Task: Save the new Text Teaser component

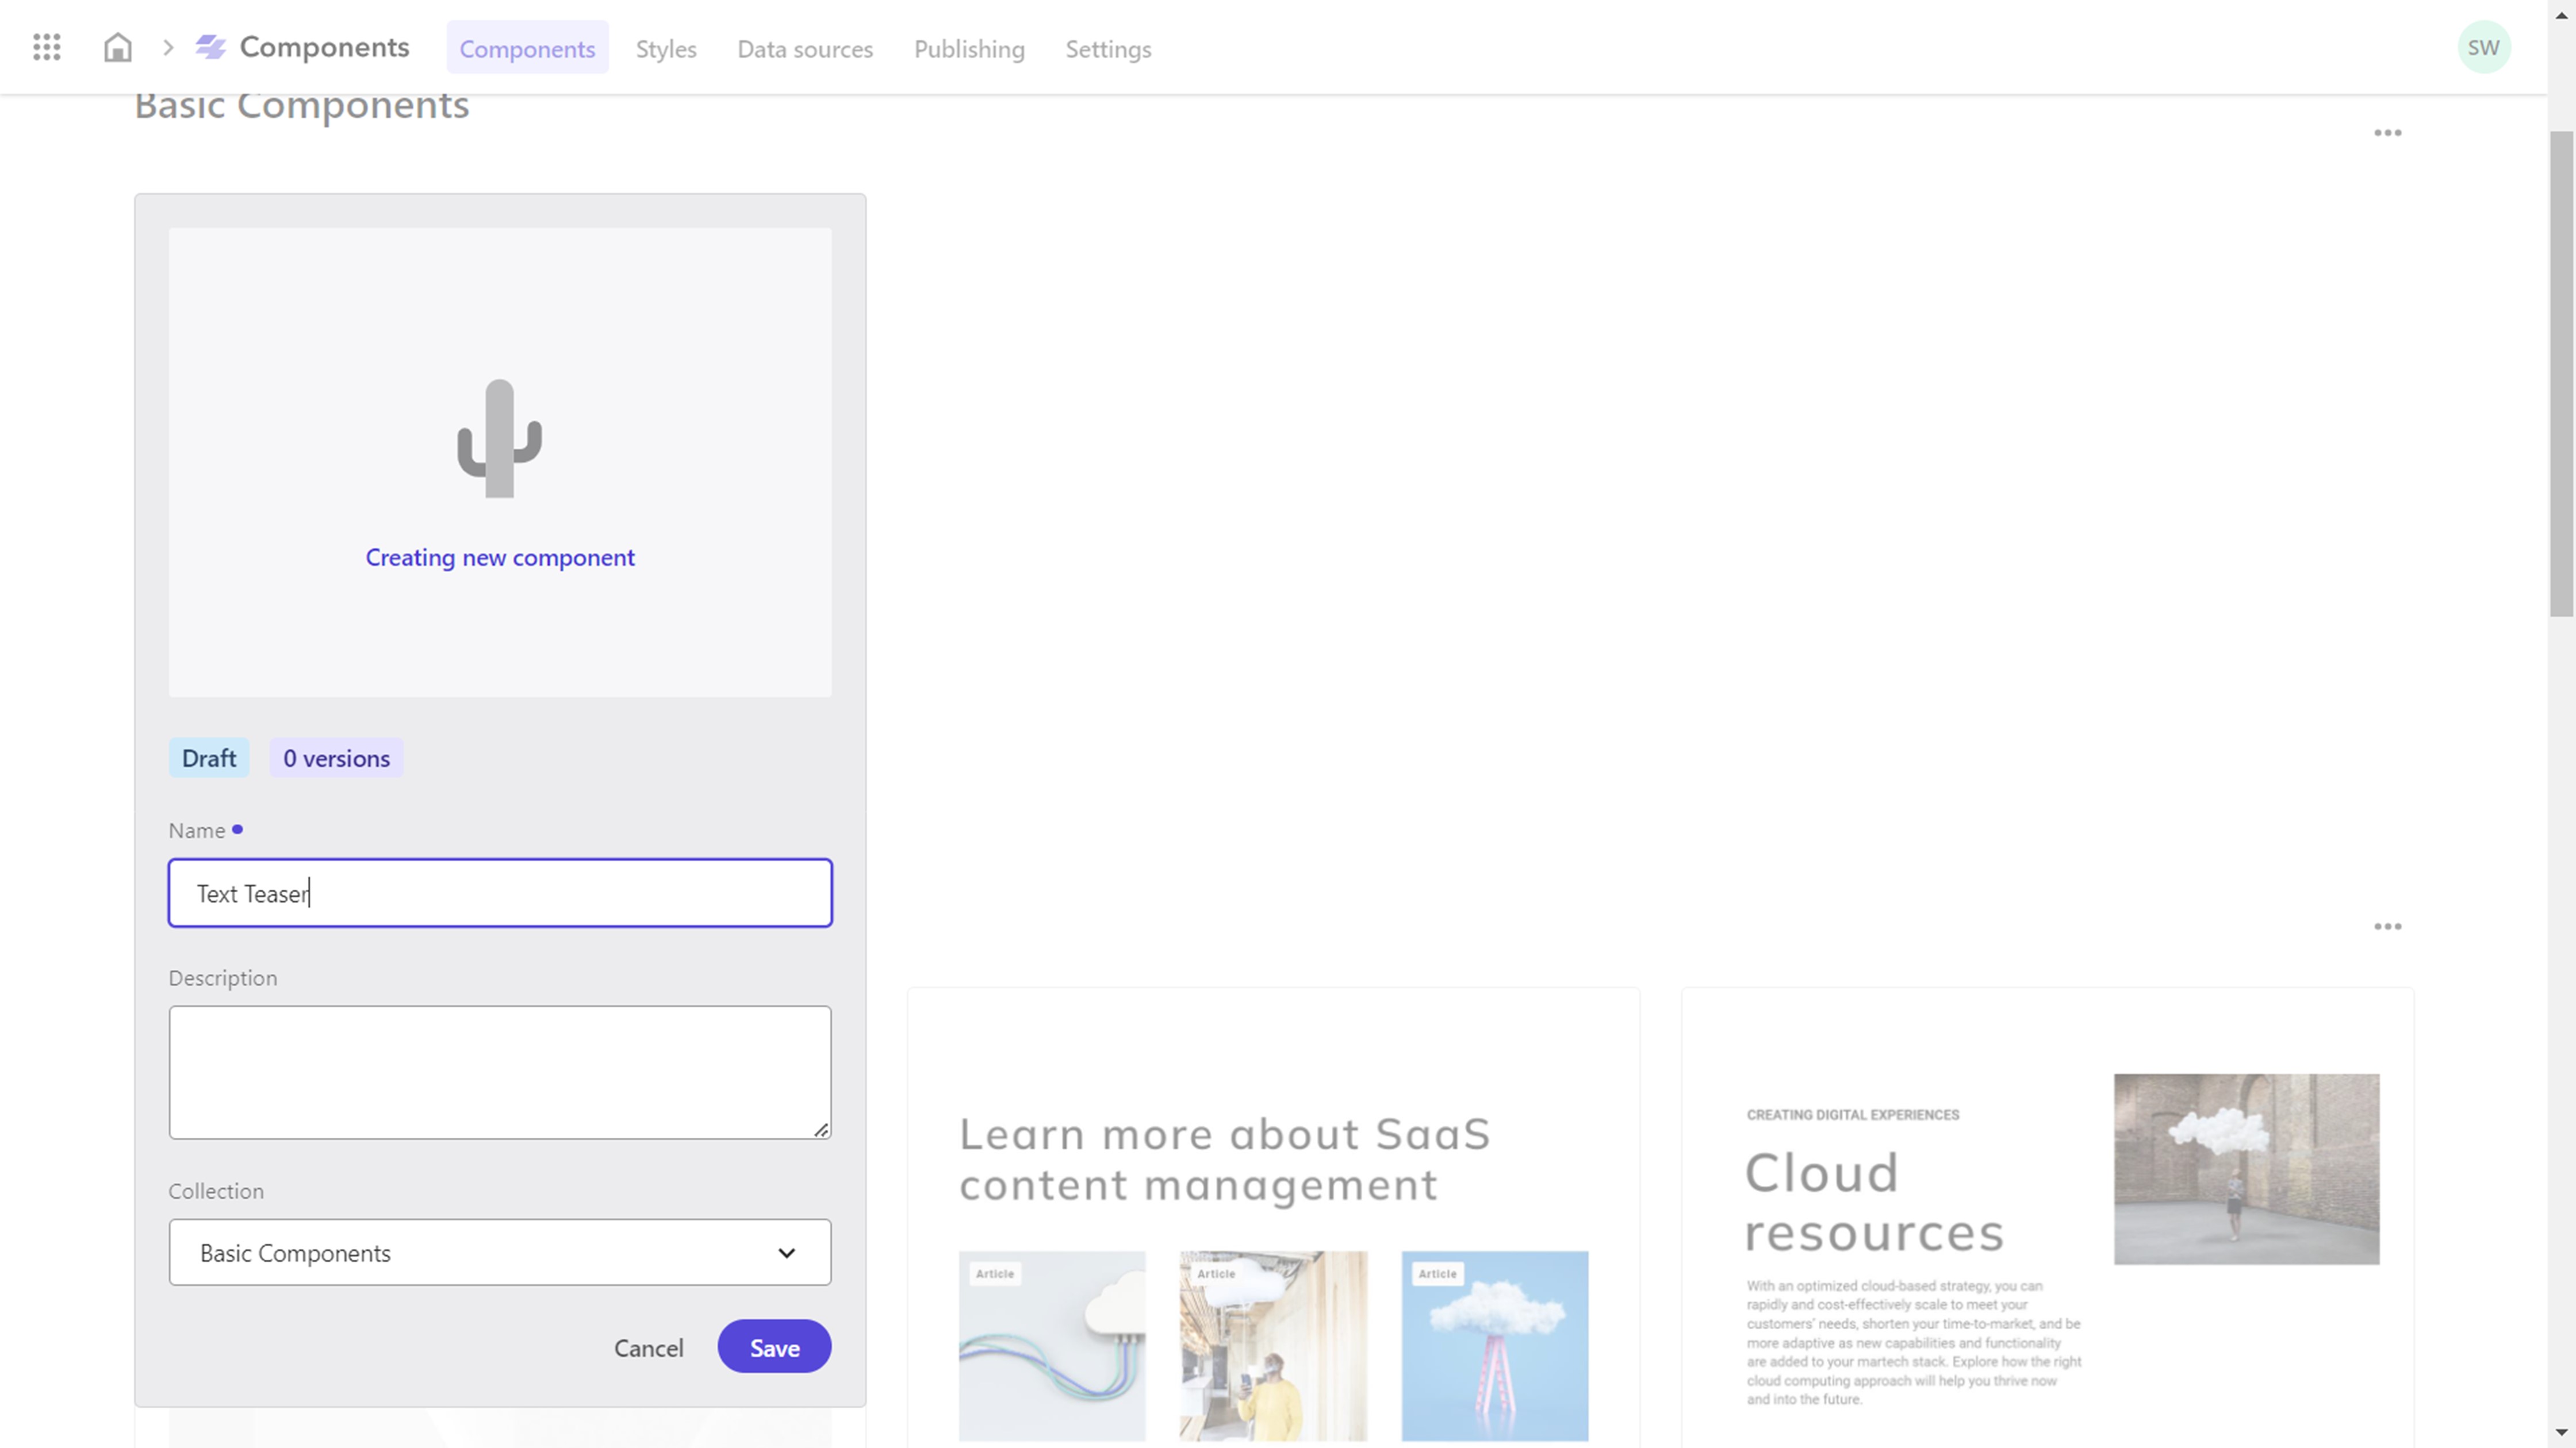Action: pos(773,1346)
